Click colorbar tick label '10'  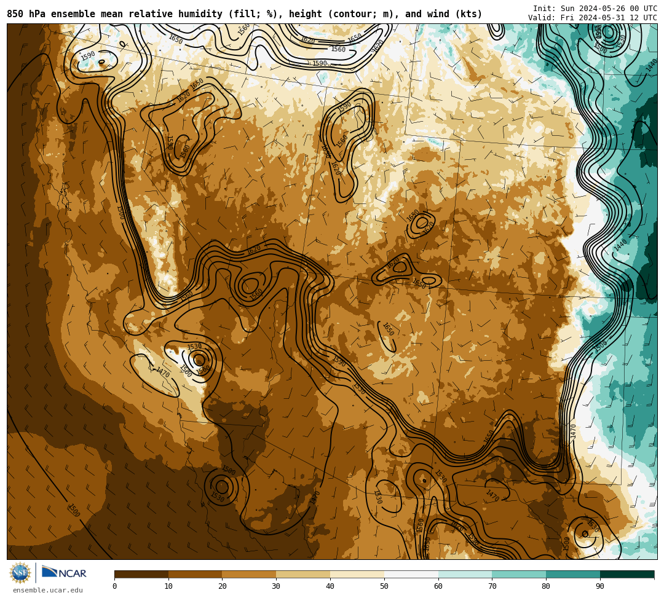click(168, 586)
